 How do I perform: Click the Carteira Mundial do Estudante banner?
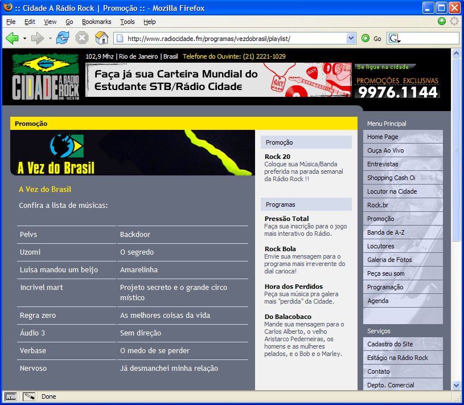(x=219, y=80)
